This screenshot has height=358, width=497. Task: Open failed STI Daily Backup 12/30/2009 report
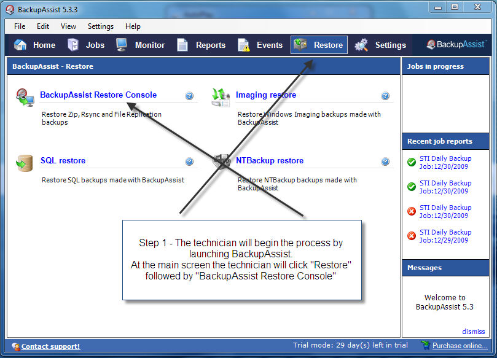(445, 212)
